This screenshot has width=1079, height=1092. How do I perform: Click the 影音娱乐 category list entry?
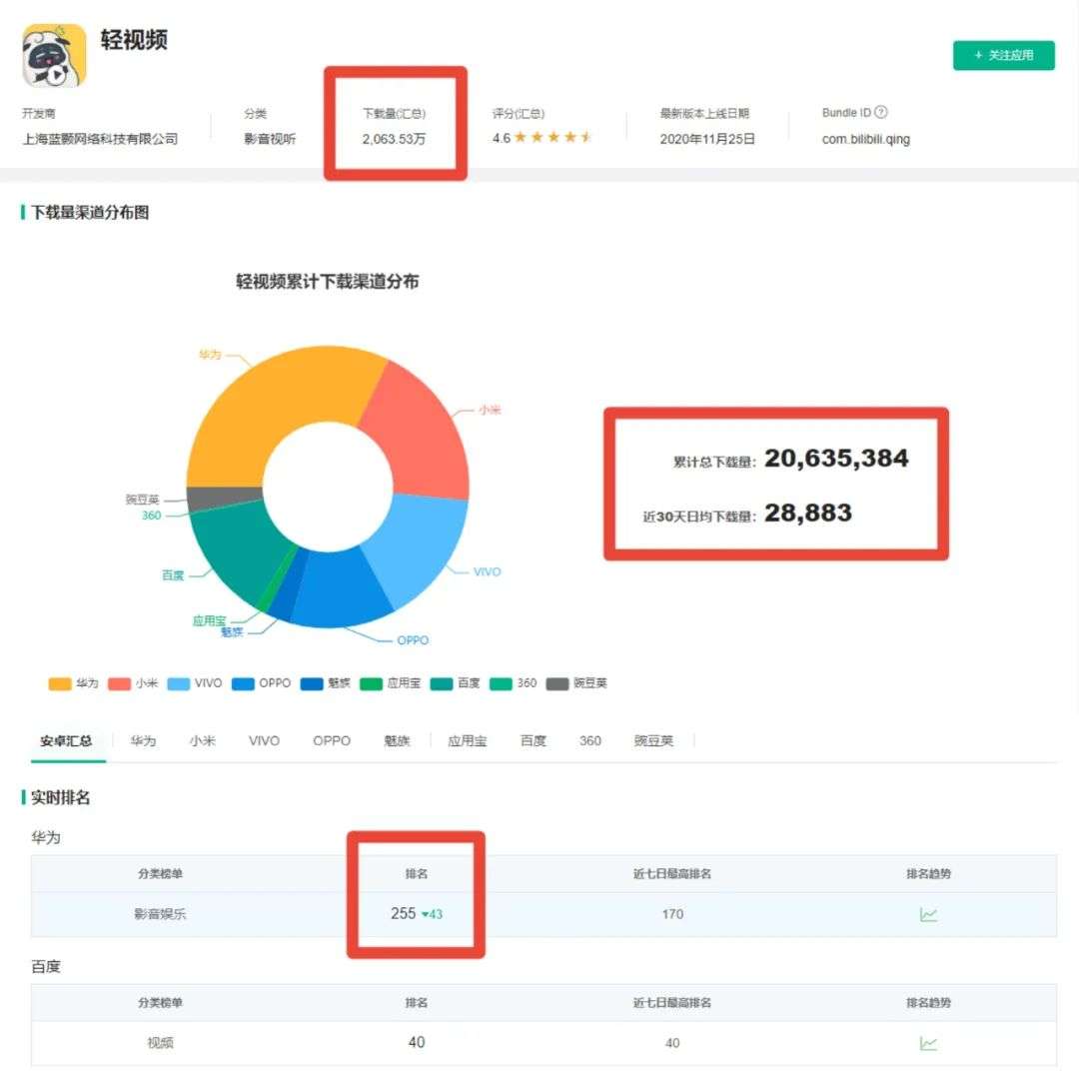coord(160,914)
